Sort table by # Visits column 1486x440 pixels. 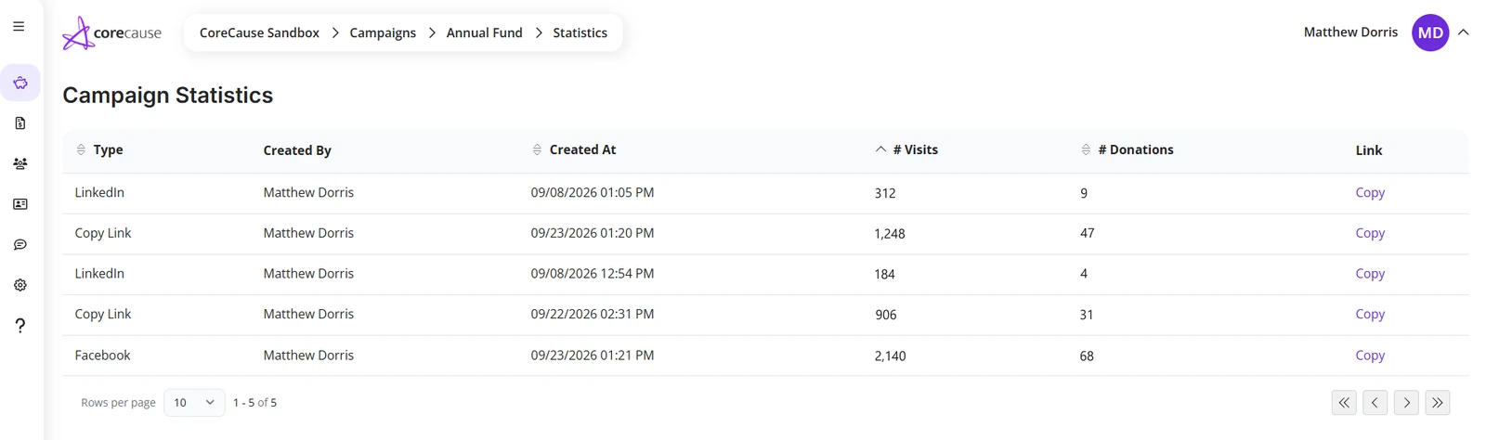[906, 149]
